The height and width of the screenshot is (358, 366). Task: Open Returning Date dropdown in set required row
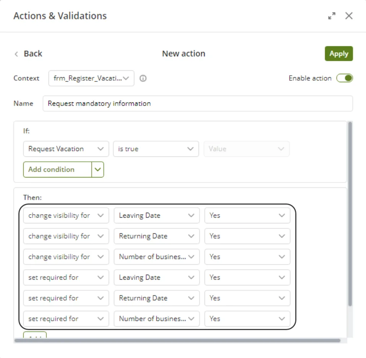tap(157, 298)
